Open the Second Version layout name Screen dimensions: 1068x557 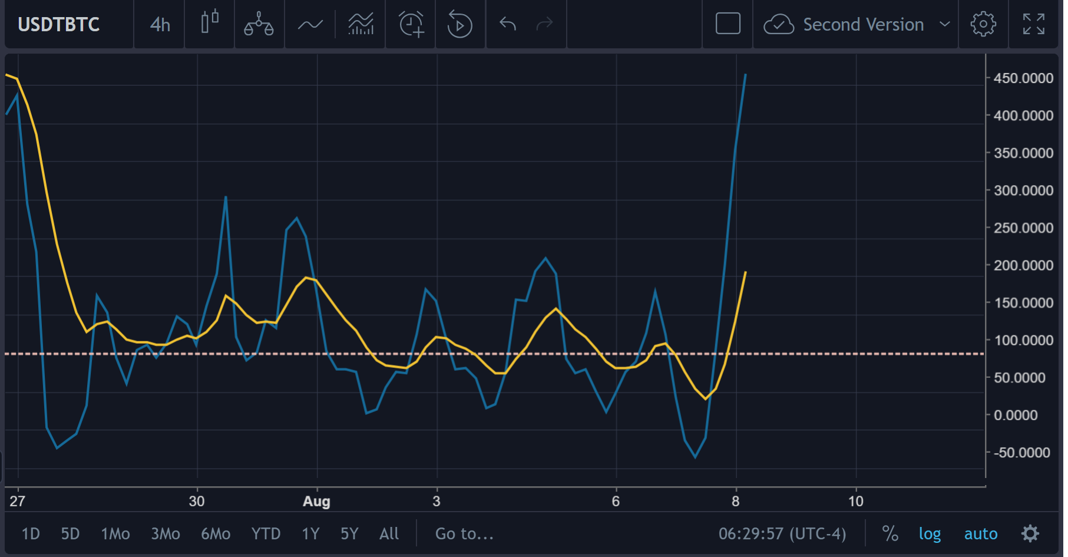[864, 25]
